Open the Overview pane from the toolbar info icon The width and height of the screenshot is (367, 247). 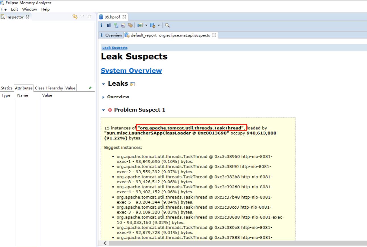102,26
